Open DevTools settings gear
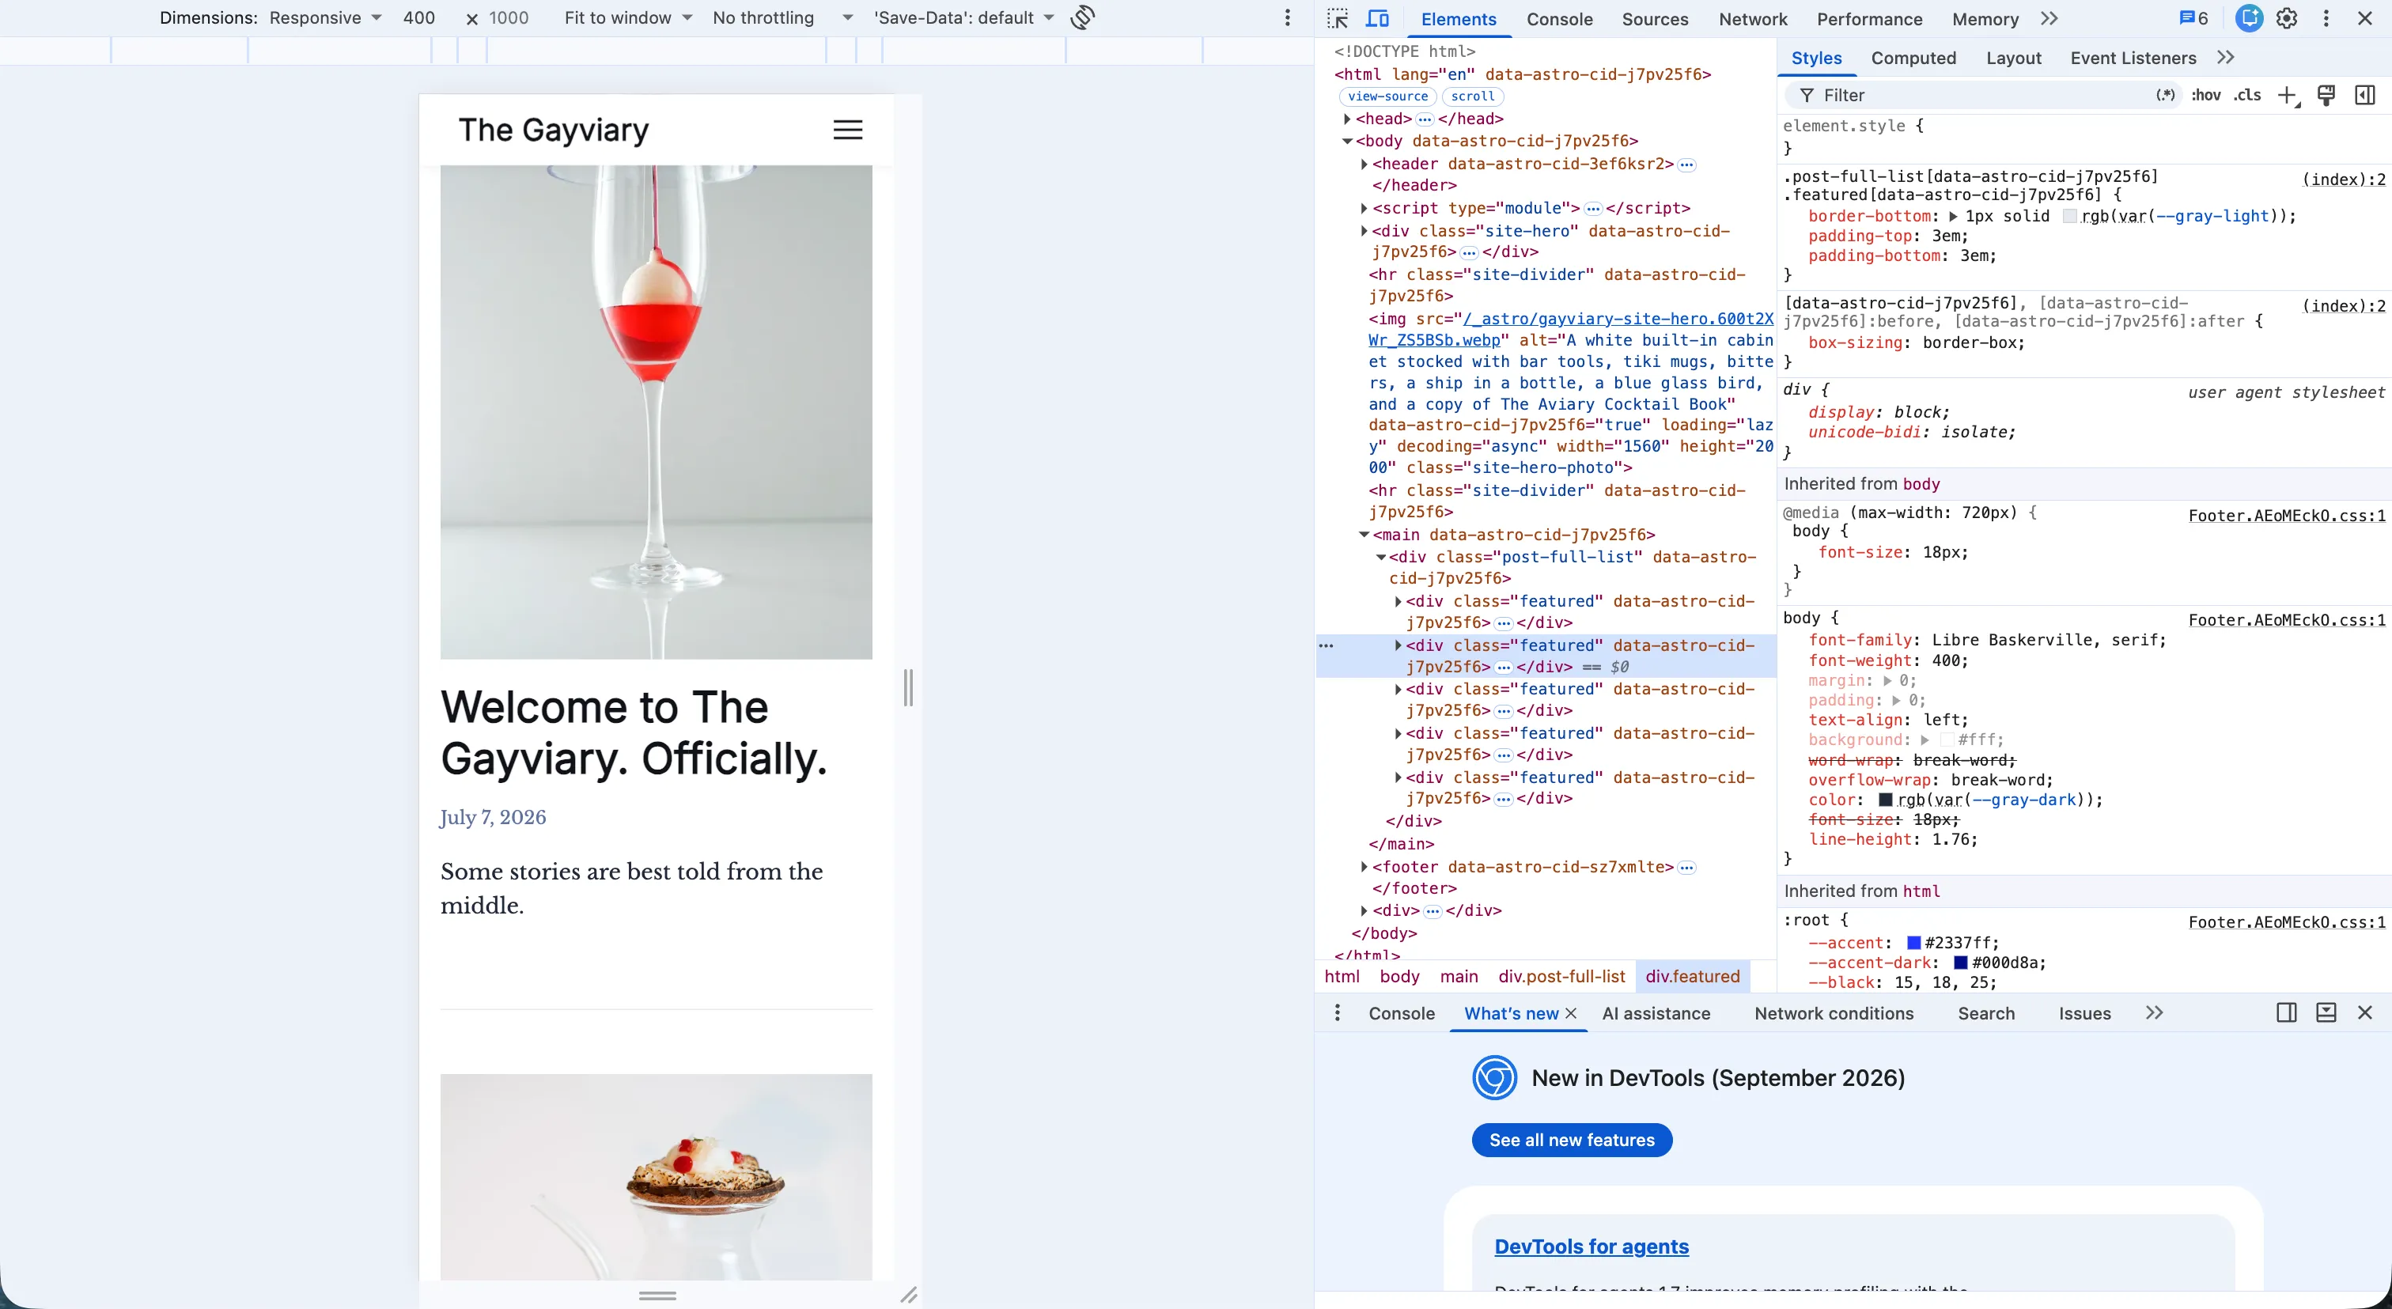 click(x=2287, y=18)
